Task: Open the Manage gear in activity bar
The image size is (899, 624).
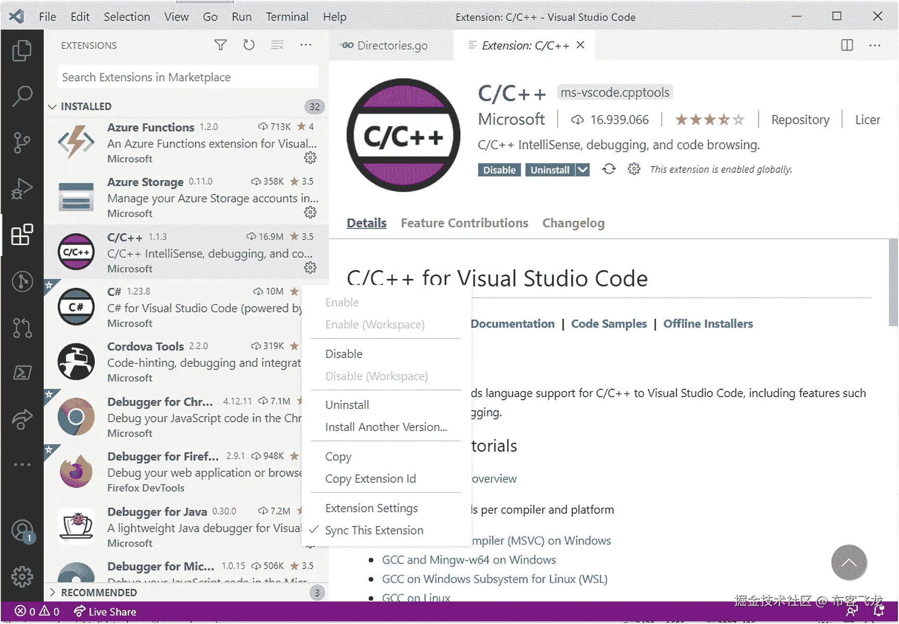Action: pyautogui.click(x=22, y=577)
